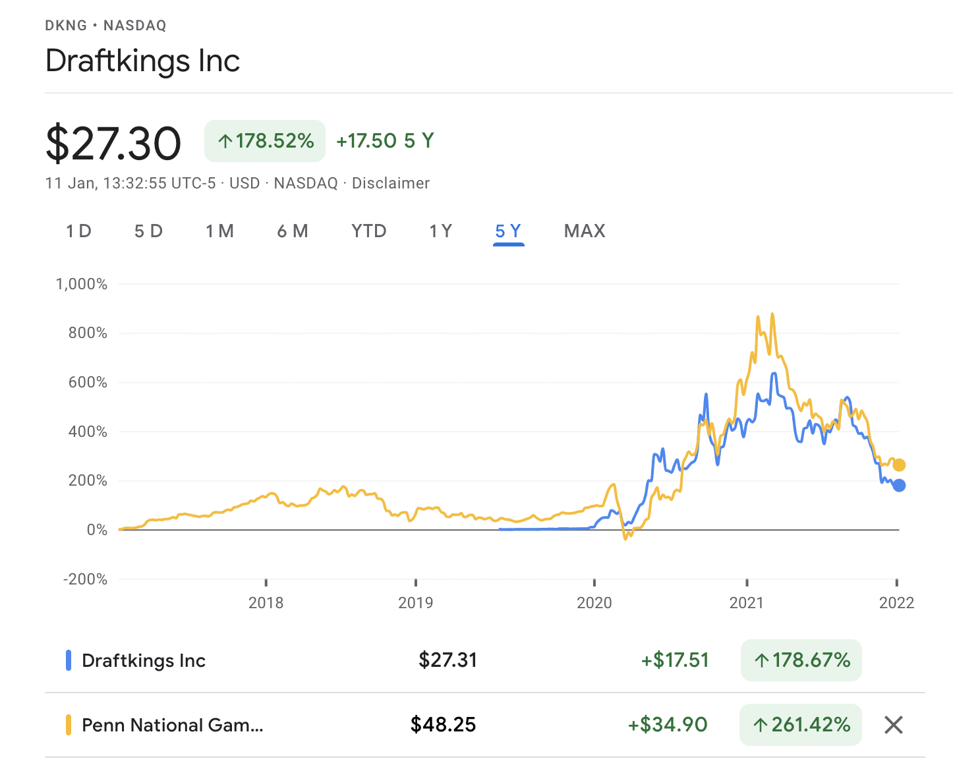Click the 0% y-axis label
953x767 pixels.
click(x=97, y=530)
